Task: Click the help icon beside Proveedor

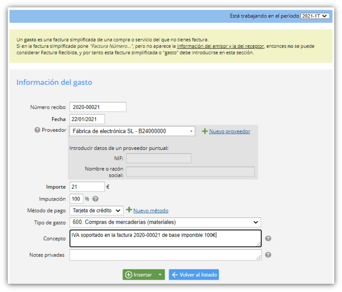Action: coord(38,130)
